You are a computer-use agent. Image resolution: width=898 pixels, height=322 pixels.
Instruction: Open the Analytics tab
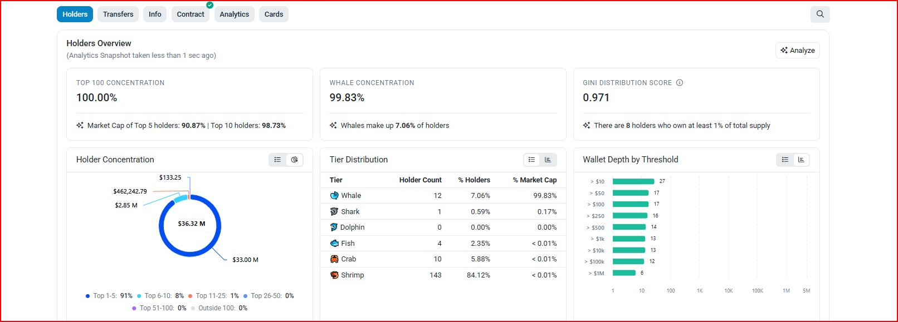[x=234, y=14]
